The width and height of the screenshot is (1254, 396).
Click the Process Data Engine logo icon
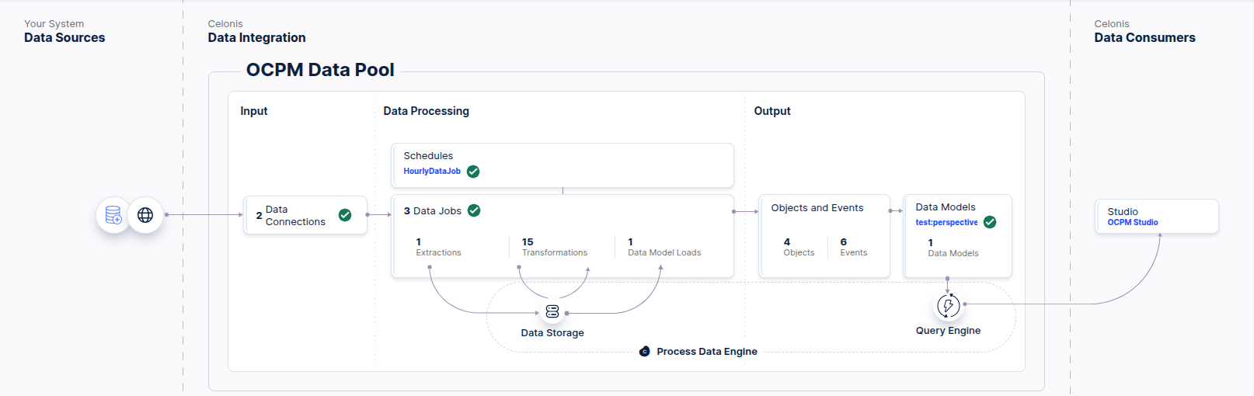(645, 352)
